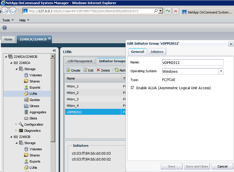Image resolution: width=234 pixels, height=172 pixels.
Task: Collapse Storage under 2240CA
Action: [x=16, y=69]
